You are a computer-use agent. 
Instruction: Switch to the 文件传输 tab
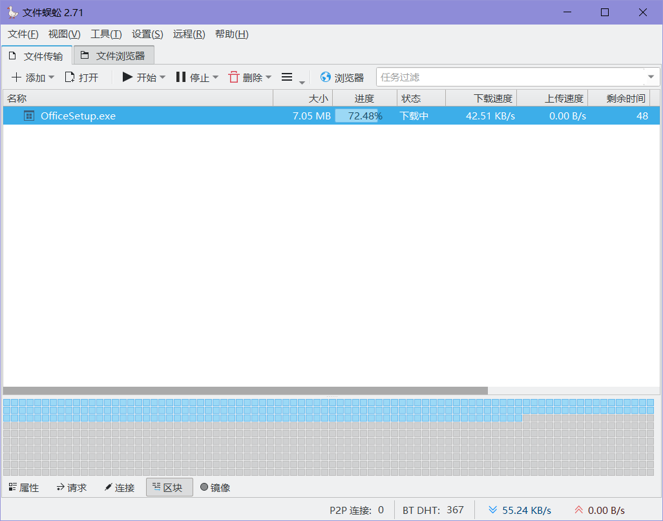37,56
